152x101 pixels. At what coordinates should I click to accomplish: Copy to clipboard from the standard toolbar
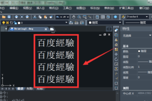click(40, 17)
